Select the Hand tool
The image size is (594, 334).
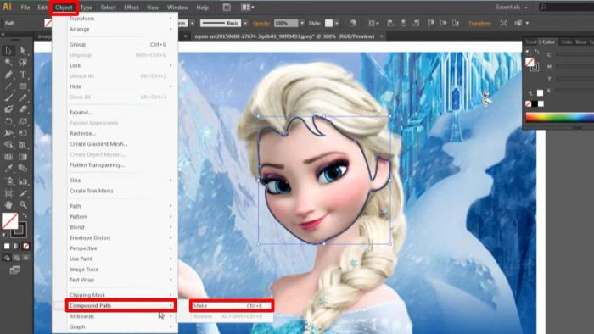(x=8, y=205)
